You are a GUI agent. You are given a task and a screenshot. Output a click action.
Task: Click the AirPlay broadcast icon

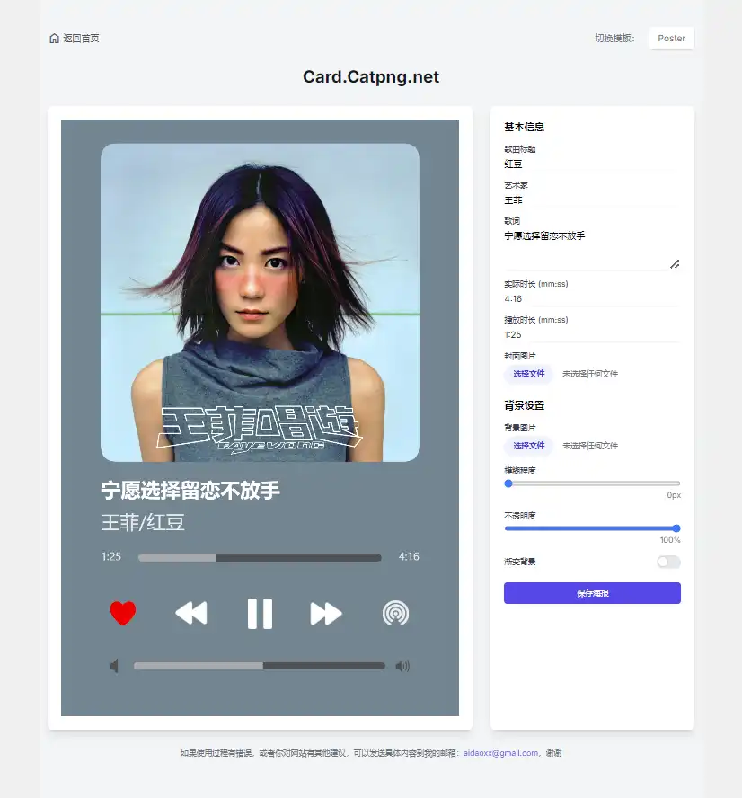coord(395,613)
